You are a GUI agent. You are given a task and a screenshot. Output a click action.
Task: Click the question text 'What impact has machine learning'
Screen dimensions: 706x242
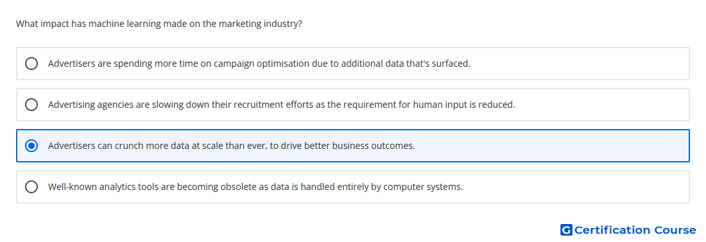[159, 24]
